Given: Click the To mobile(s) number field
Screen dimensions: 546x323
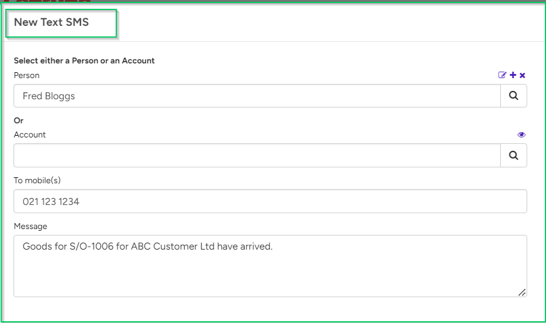Looking at the screenshot, I should tap(270, 201).
